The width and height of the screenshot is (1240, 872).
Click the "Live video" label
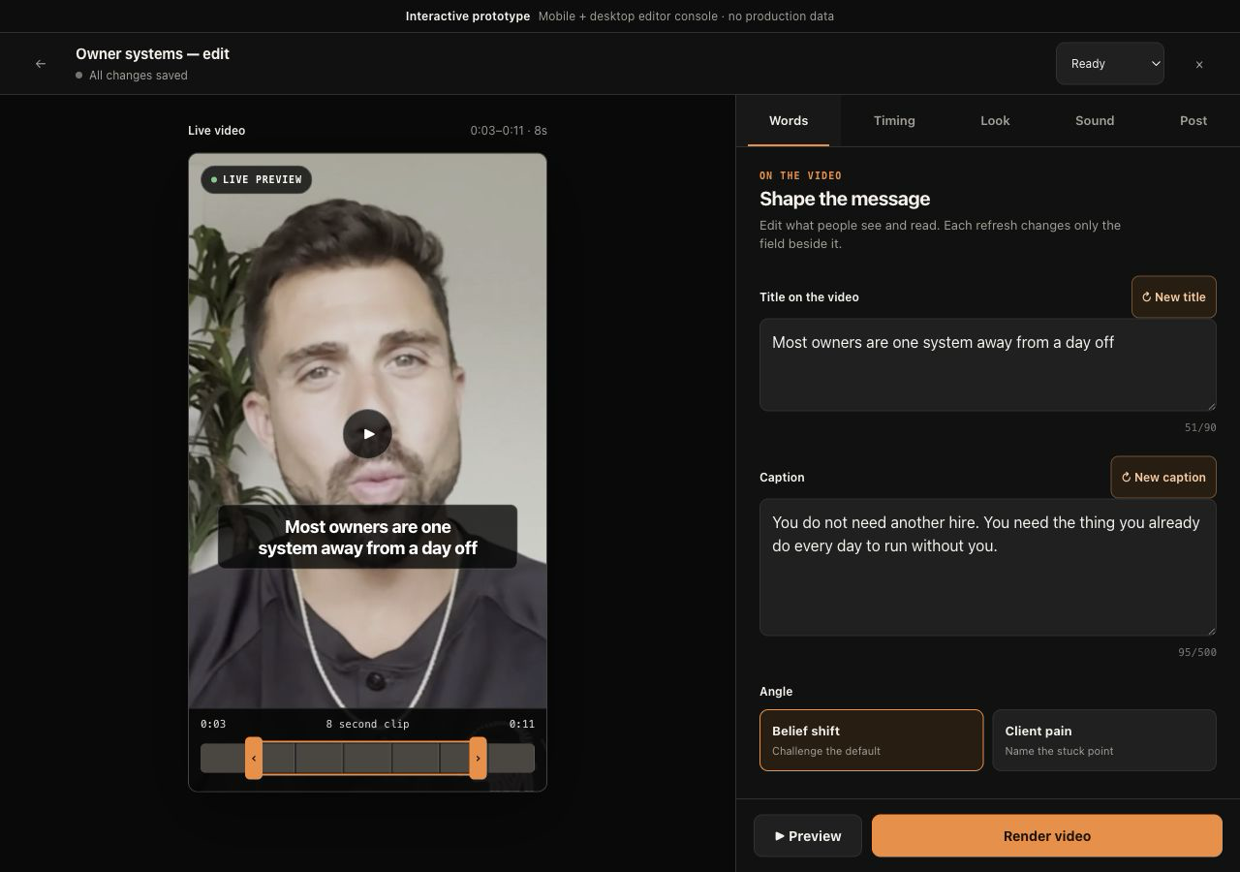[216, 131]
